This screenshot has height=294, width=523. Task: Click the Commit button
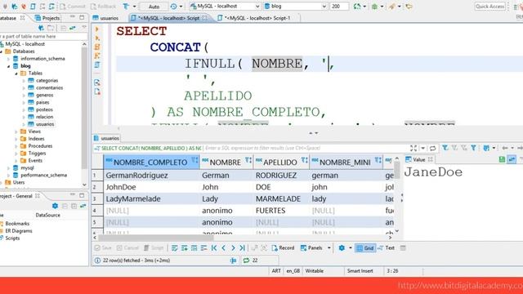[x=73, y=7]
